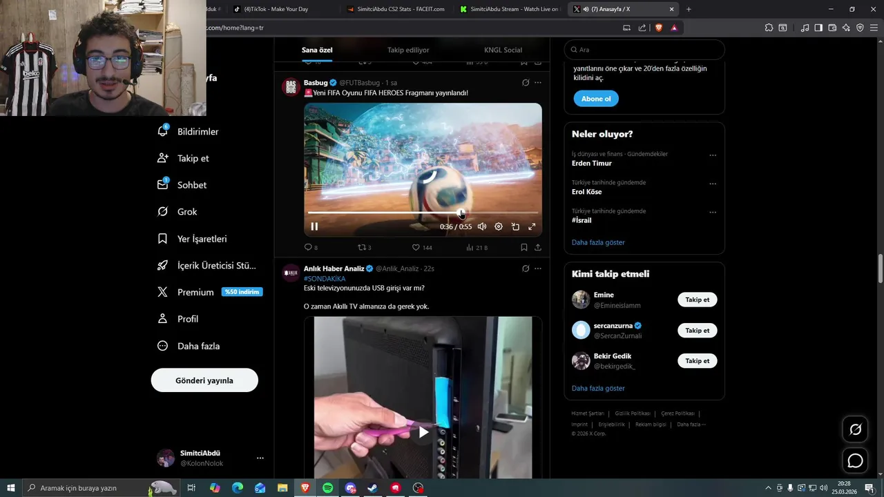Seek along the FIFA video progress bar
The height and width of the screenshot is (497, 884).
coord(423,213)
